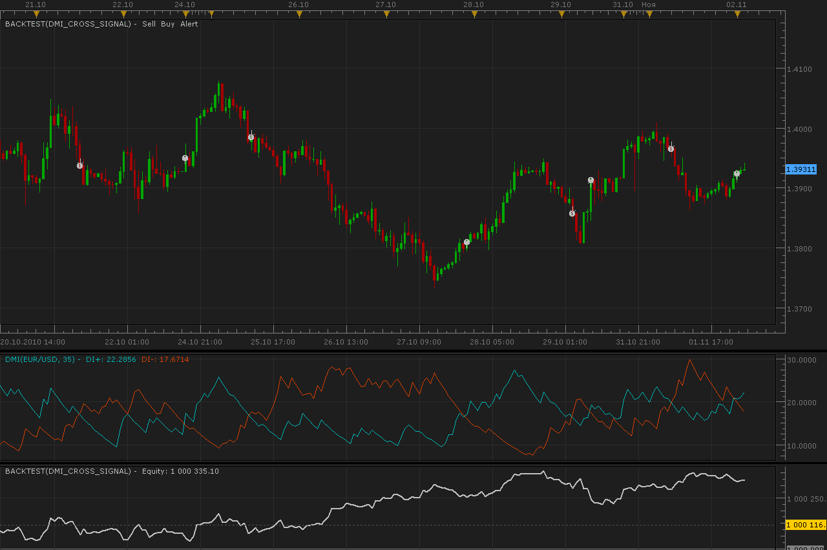
Task: Click the triangle marker under the 21.10 date
Action: [36, 14]
